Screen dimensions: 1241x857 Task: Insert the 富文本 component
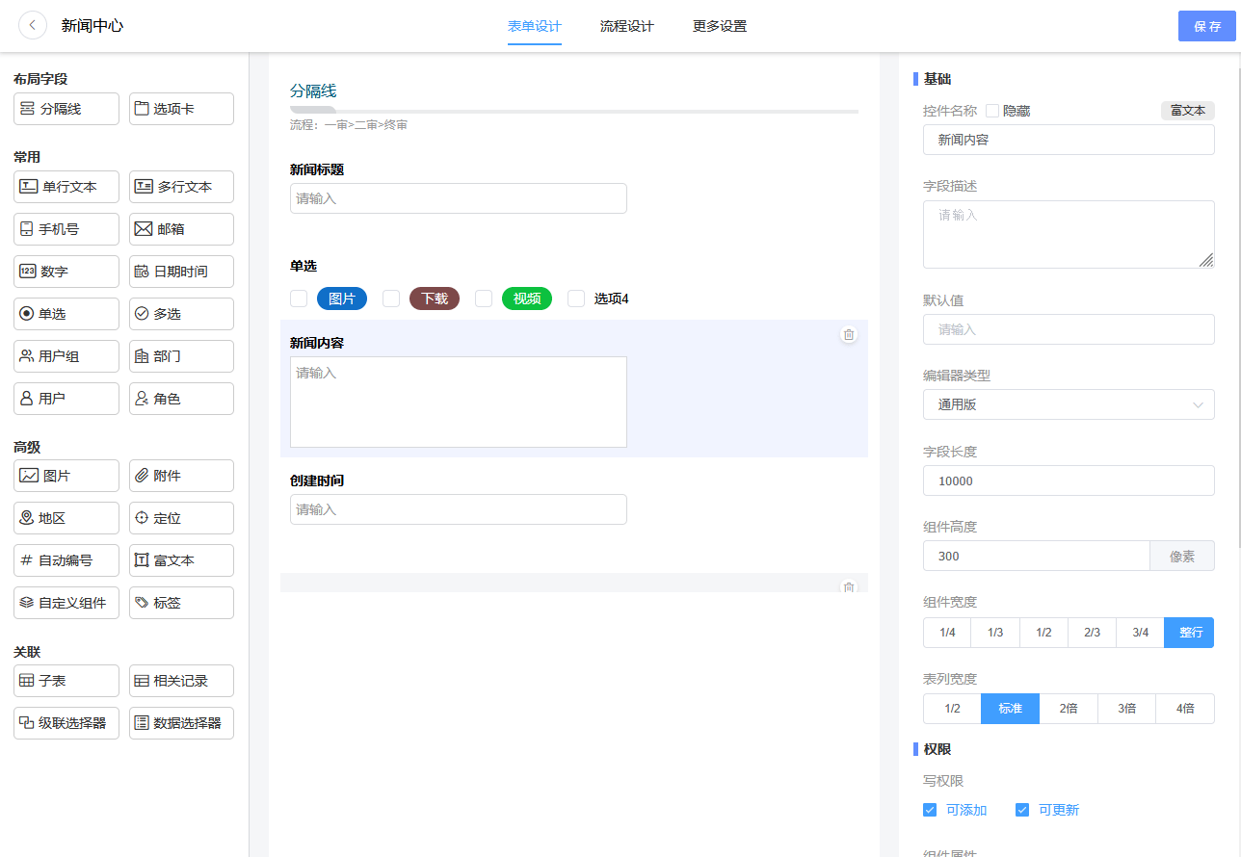[181, 560]
